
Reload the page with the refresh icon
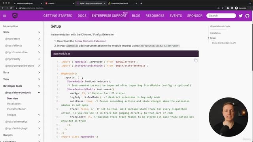tap(11, 8)
